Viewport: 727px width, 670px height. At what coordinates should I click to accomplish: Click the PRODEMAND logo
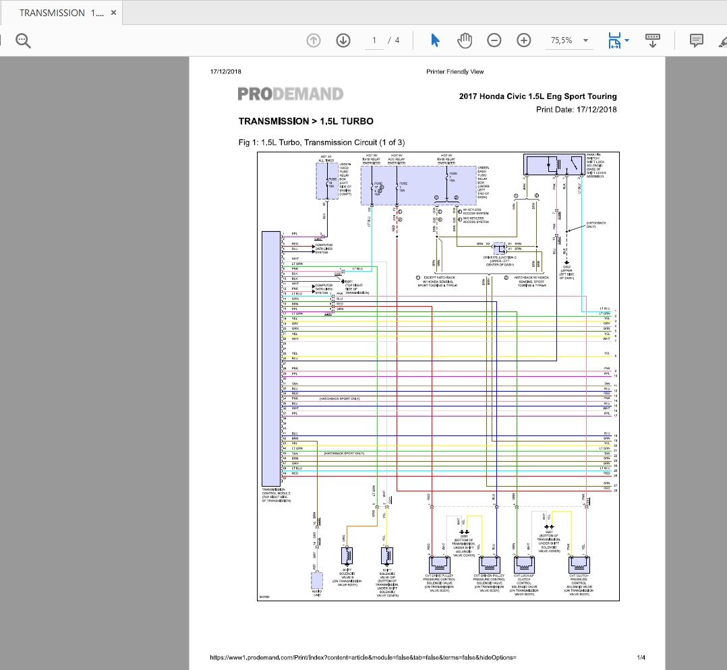click(x=291, y=94)
